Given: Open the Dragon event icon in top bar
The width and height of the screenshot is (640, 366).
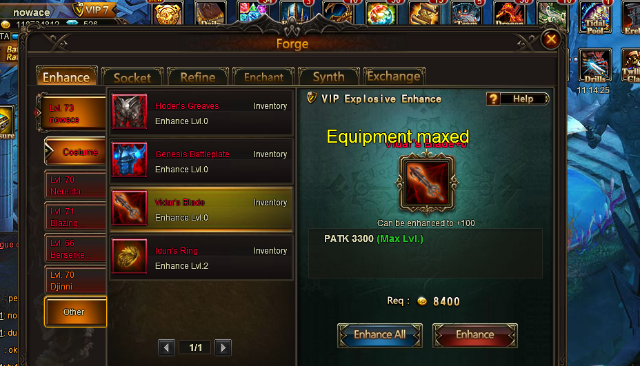Looking at the screenshot, I should (510, 13).
